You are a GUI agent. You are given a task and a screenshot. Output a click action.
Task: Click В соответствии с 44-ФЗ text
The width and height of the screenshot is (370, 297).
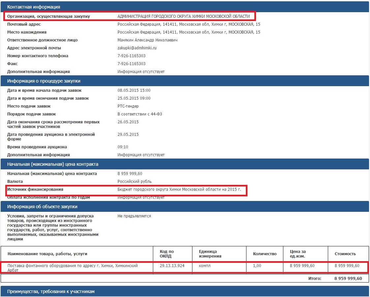click(140, 114)
